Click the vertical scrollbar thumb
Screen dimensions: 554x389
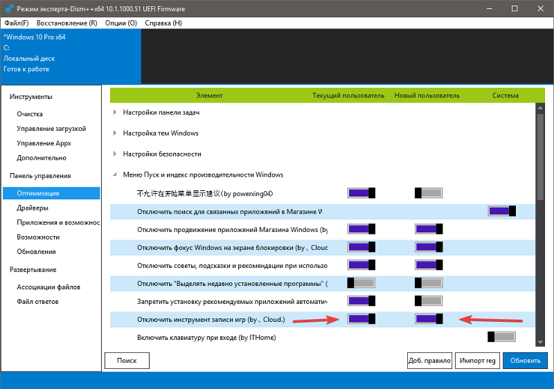(x=540, y=157)
